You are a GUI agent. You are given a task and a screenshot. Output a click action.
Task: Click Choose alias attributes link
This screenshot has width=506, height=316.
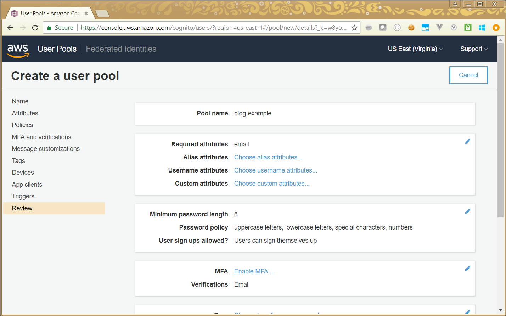268,157
